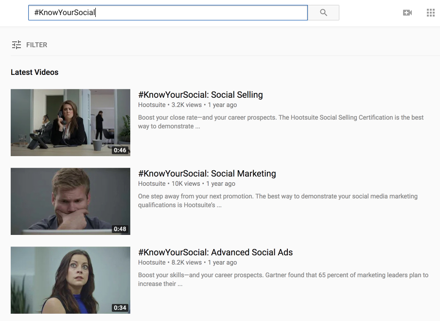
Task: Open the FILTER text button
Action: 37,45
